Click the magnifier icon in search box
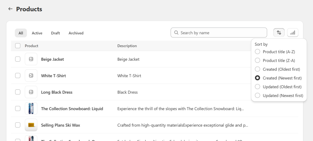The width and height of the screenshot is (313, 141). [176, 33]
